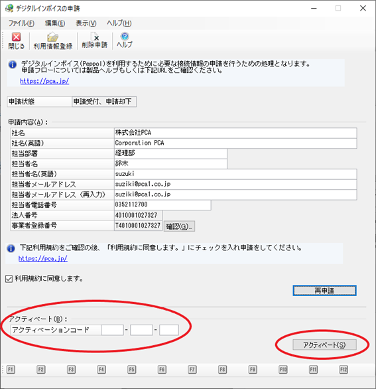Click the app icon in the title bar
This screenshot has height=389, width=376.
click(x=9, y=9)
